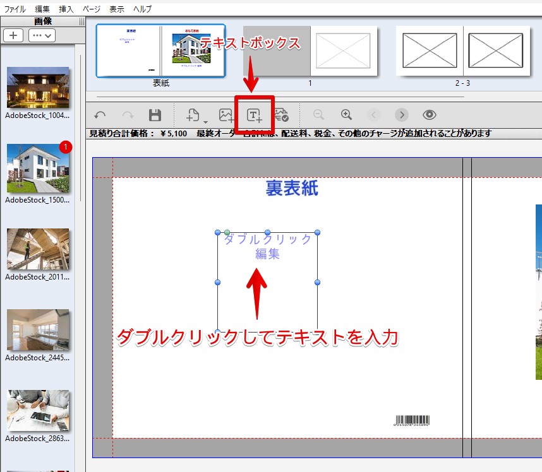Go to next page with right arrow
542x472 pixels.
click(x=402, y=115)
